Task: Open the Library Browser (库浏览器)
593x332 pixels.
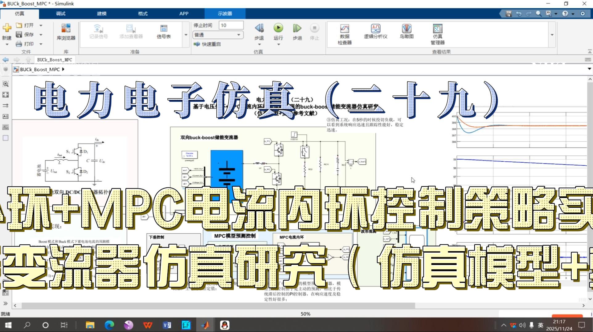Action: (x=66, y=29)
